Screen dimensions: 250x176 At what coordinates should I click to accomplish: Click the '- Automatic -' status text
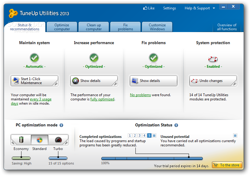[x=34, y=67]
